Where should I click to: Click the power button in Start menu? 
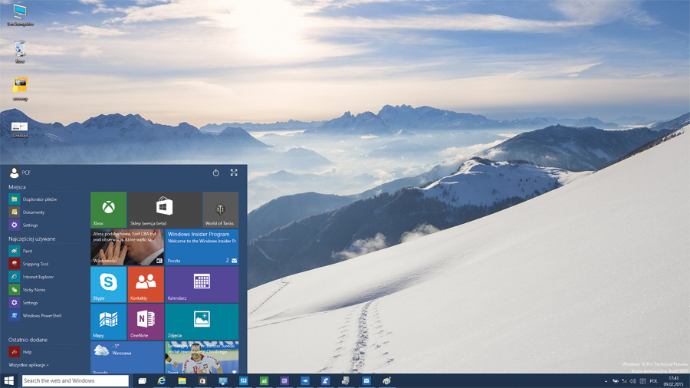pyautogui.click(x=215, y=173)
